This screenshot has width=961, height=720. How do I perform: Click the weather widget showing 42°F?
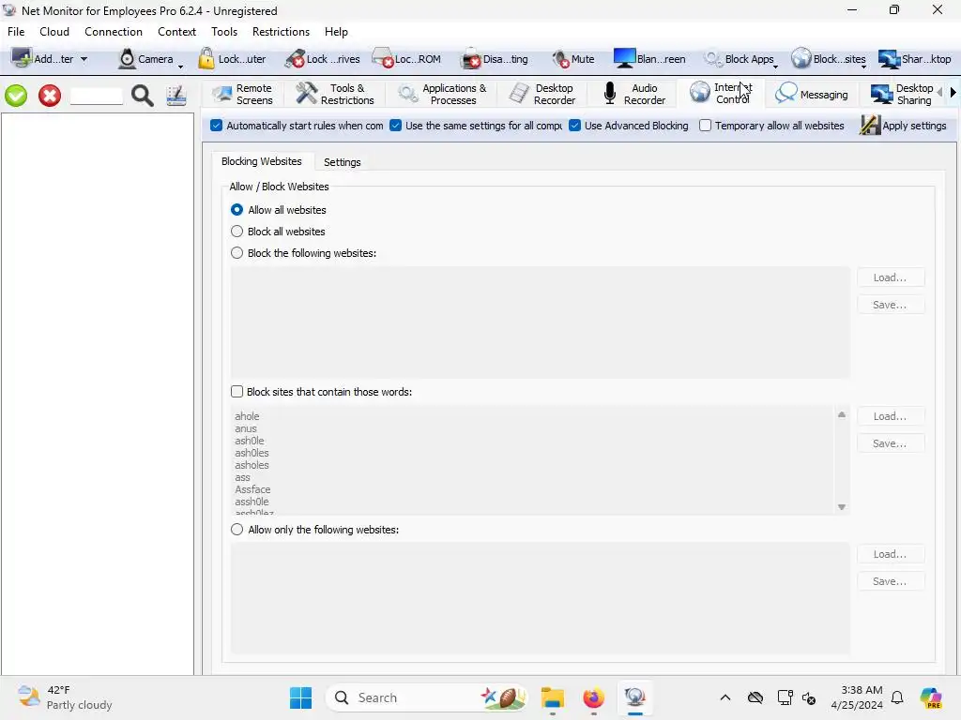click(x=65, y=697)
